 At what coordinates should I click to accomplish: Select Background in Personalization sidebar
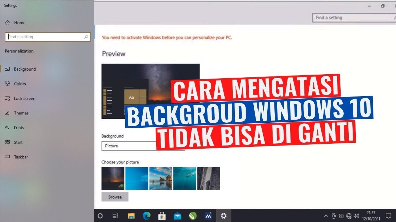click(25, 69)
